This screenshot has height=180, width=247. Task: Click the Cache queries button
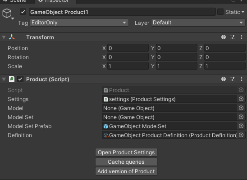126,162
